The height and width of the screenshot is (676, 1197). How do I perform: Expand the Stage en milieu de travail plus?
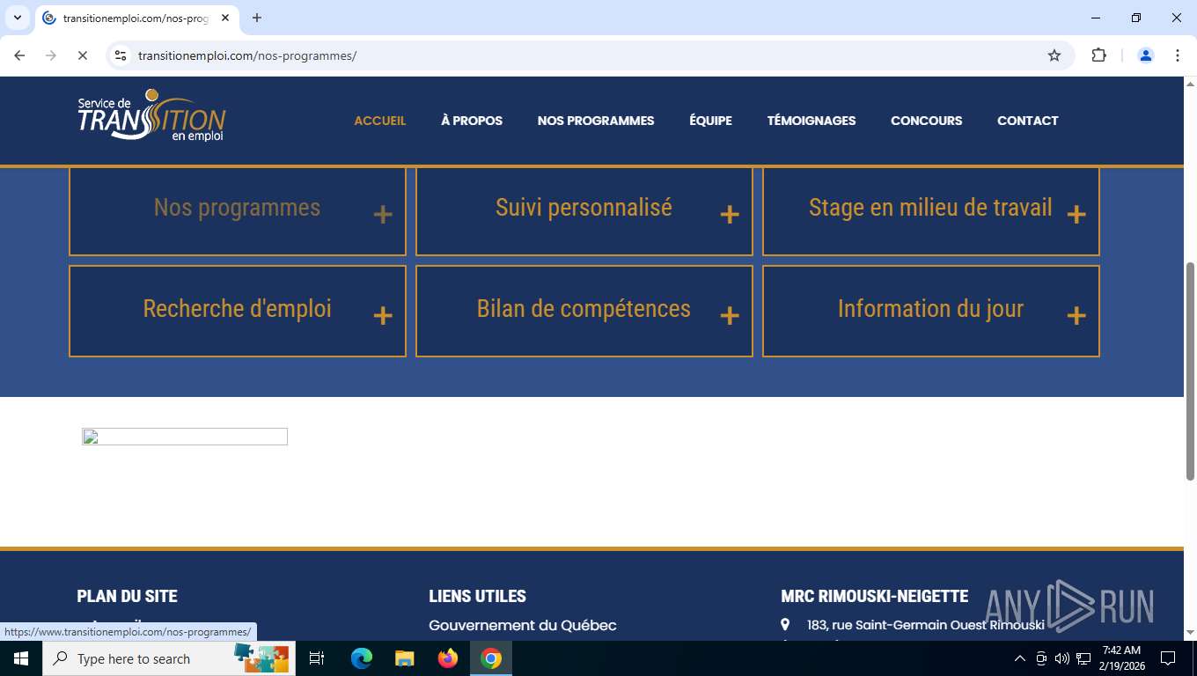[x=1076, y=215]
